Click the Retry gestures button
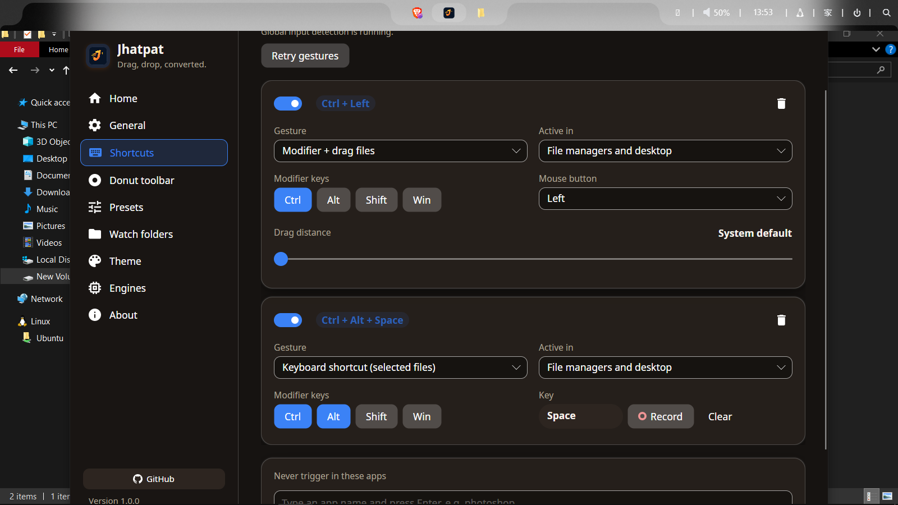898x505 pixels. pos(305,56)
